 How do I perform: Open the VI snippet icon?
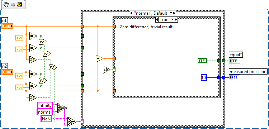tap(19, 5)
